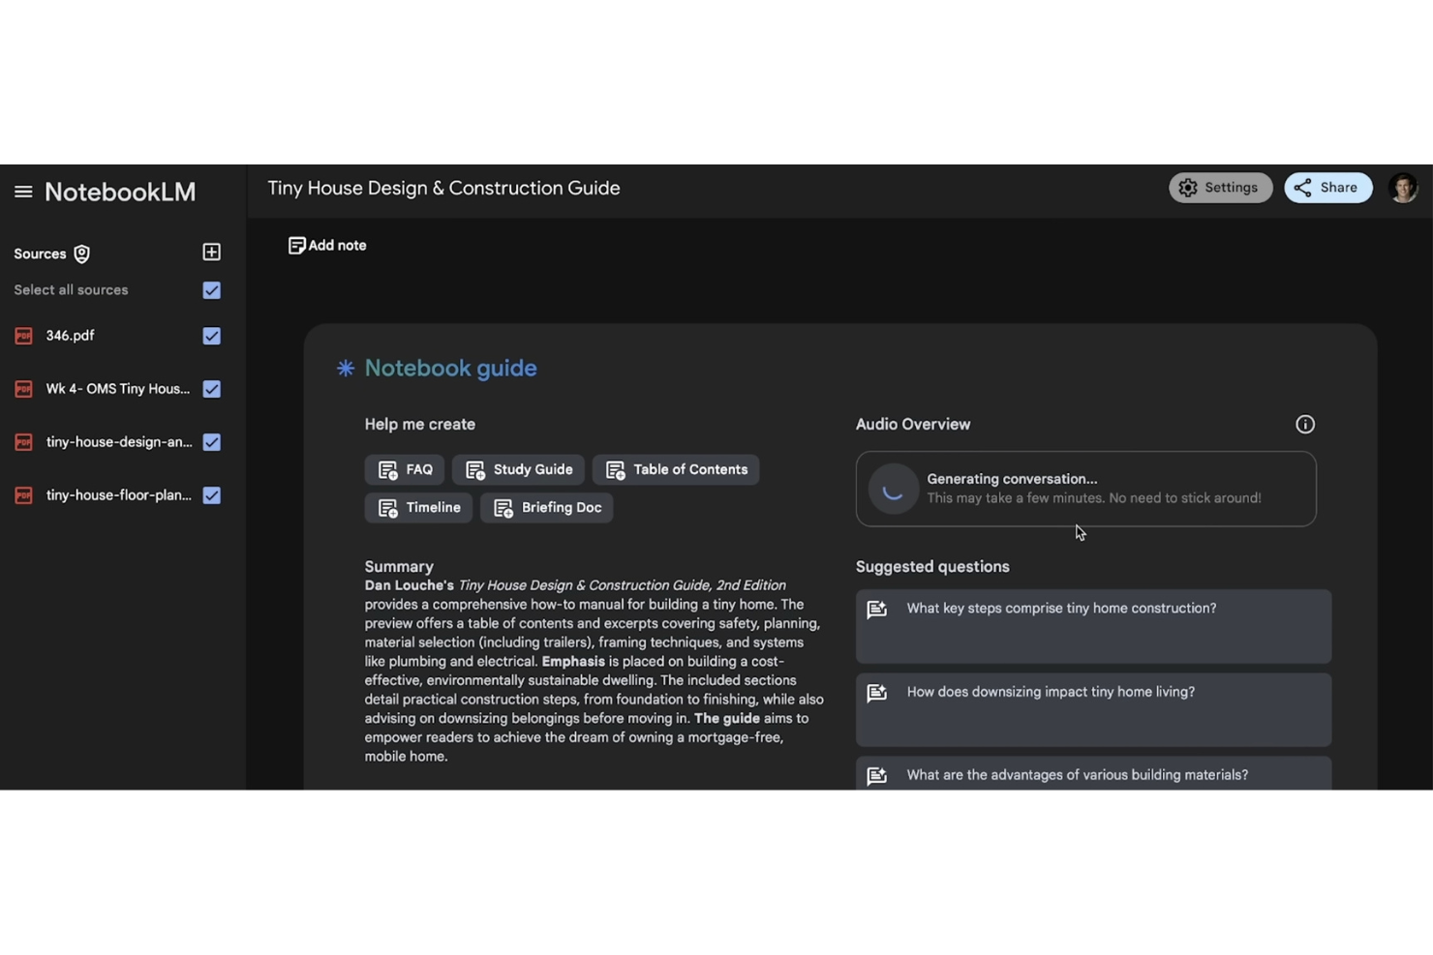Toggle the Select all sources checkbox
This screenshot has width=1433, height=955.
coord(212,290)
